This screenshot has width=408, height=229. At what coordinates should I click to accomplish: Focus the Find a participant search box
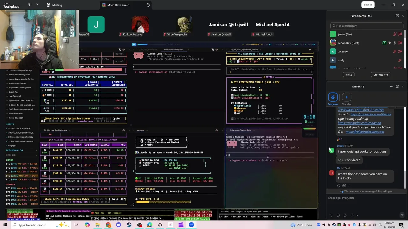367,26
